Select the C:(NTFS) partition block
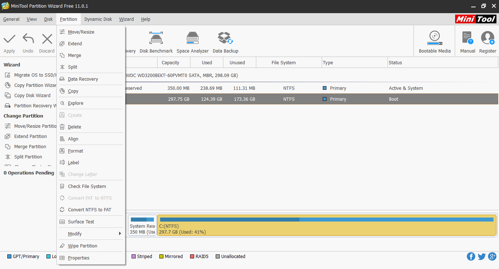Image resolution: width=499 pixels, height=269 pixels. 325,225
